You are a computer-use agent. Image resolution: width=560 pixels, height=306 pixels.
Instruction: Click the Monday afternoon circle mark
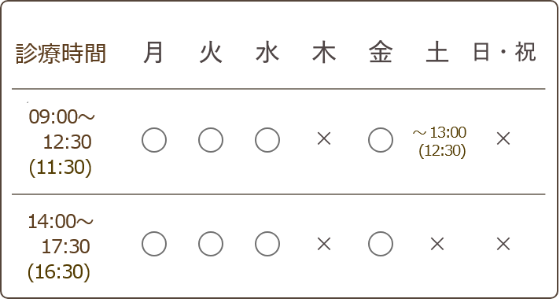[x=154, y=244]
